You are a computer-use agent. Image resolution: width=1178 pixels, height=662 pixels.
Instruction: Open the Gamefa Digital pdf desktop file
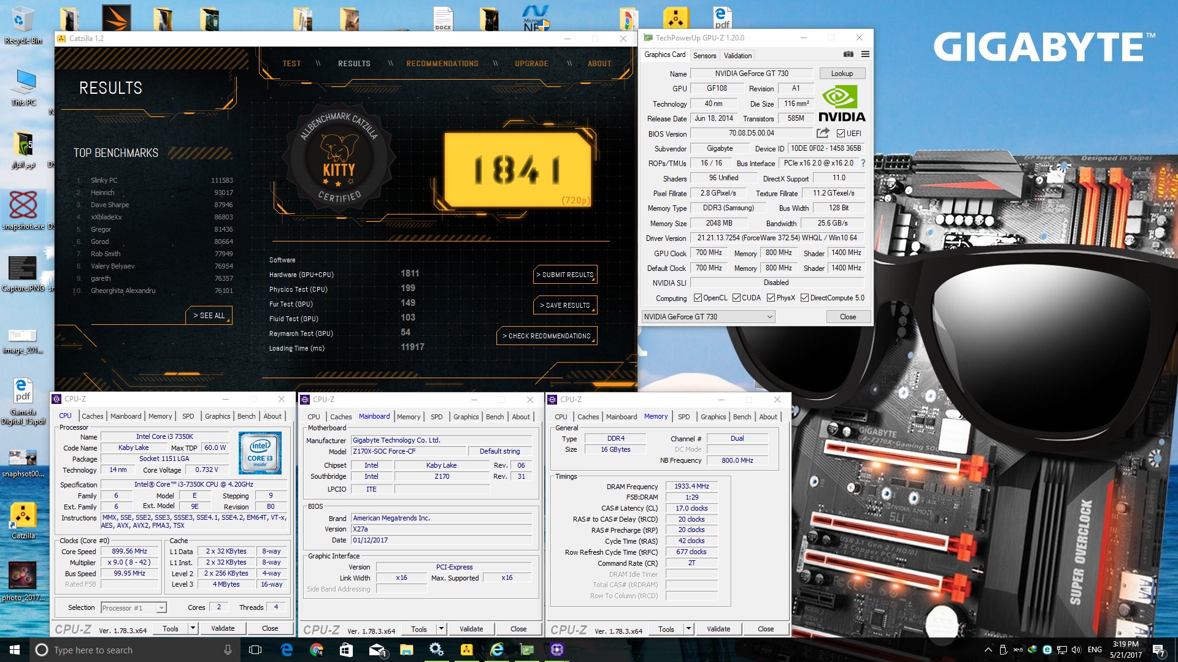(23, 401)
